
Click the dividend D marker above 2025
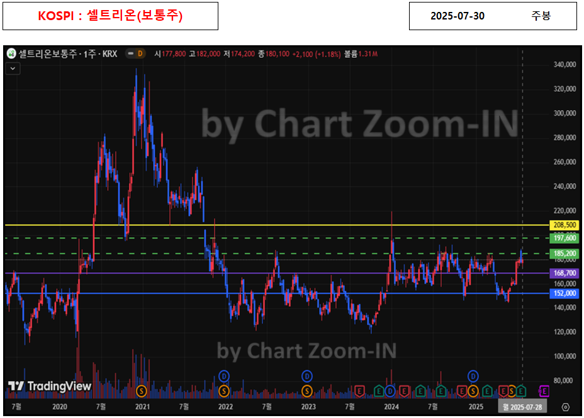(x=473, y=377)
